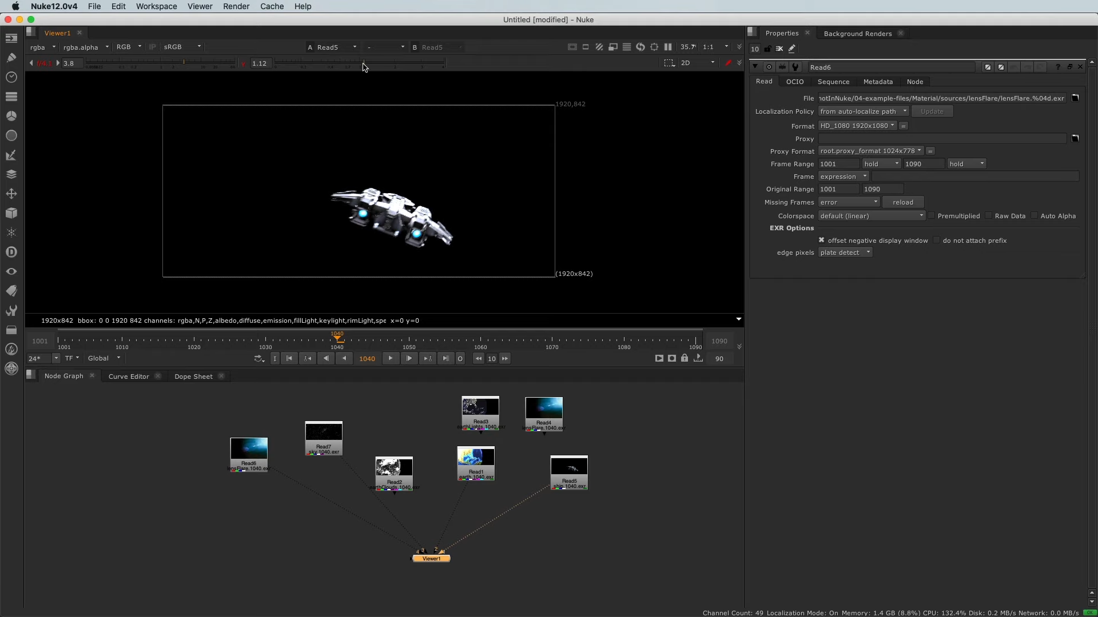Check do not attach prefix
Screen dimensions: 1098x617
(937, 240)
